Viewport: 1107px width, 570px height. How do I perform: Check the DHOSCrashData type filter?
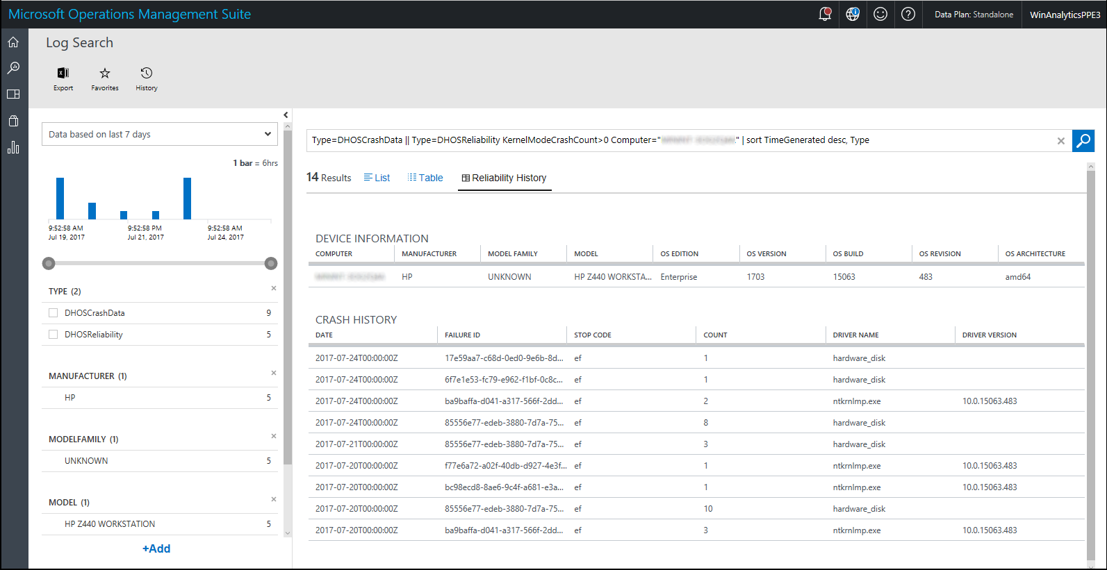pos(54,313)
